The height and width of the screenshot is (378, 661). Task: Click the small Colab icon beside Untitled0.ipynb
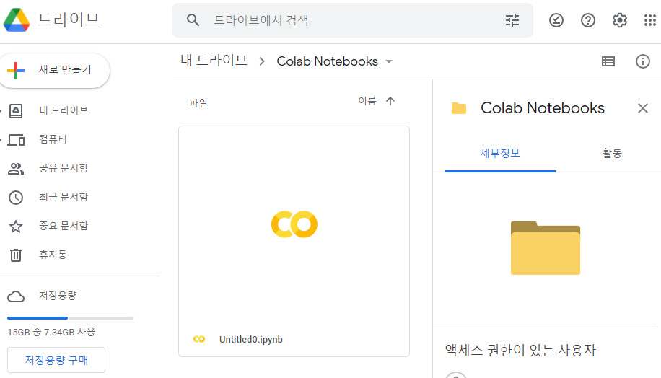tap(199, 339)
